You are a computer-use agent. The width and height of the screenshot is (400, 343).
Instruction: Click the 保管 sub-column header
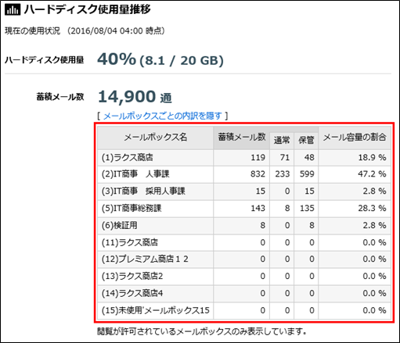click(x=306, y=141)
